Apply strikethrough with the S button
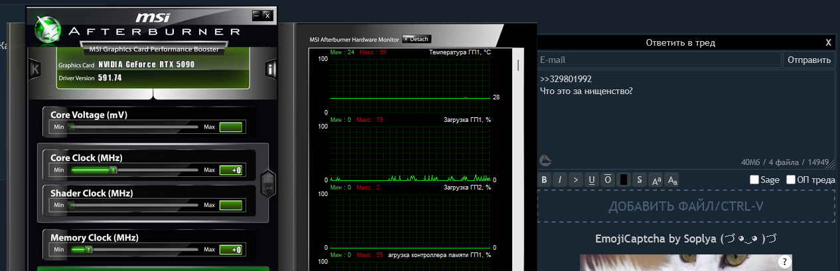840x271 pixels. tap(640, 179)
